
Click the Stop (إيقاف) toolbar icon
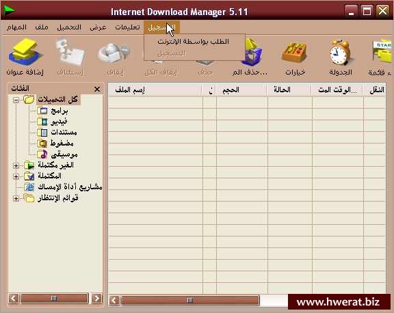point(115,52)
